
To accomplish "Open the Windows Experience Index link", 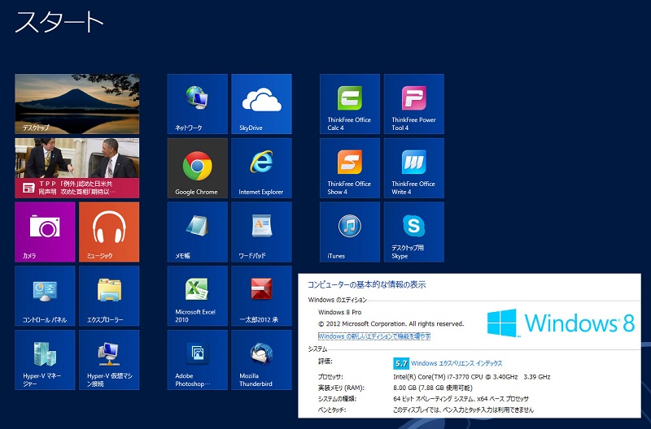I will coord(457,363).
